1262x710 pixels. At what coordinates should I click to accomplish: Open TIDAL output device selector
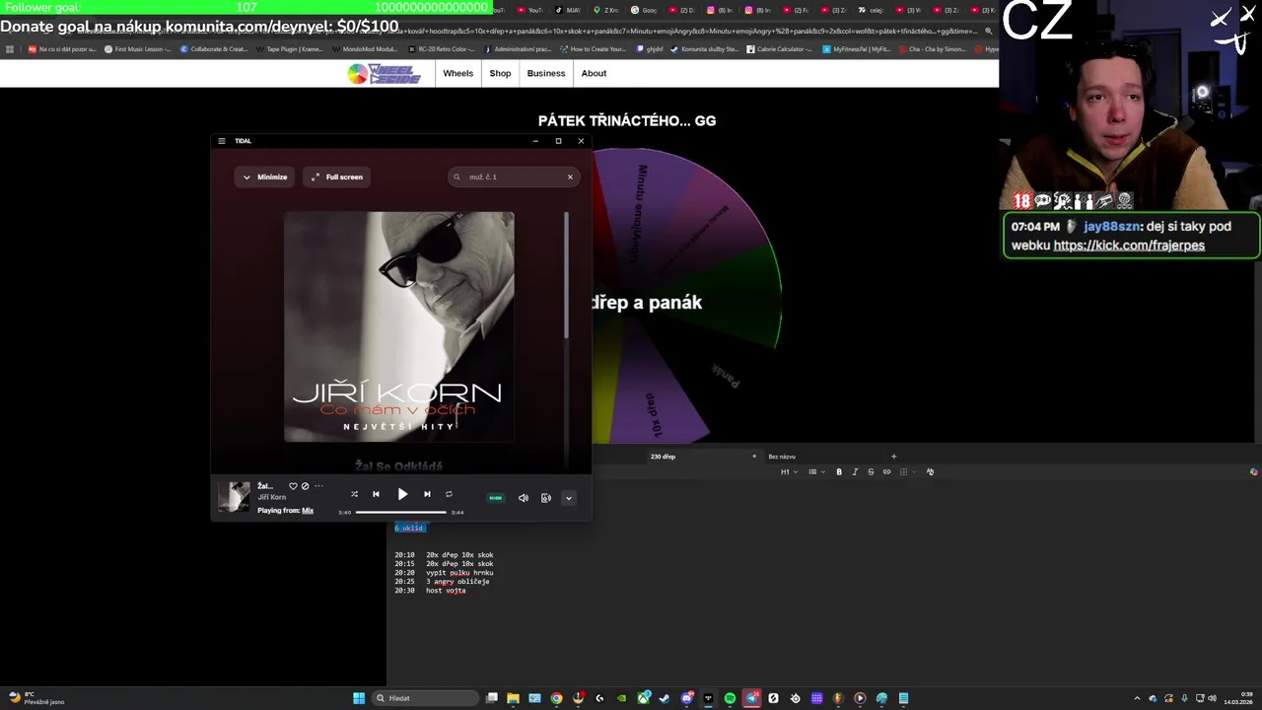(x=546, y=498)
